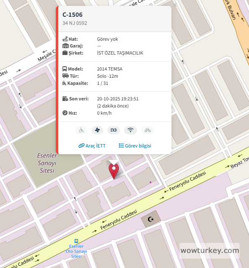Click the briefcase icon beside Şirket
The width and height of the screenshot is (249, 268).
coord(65,53)
